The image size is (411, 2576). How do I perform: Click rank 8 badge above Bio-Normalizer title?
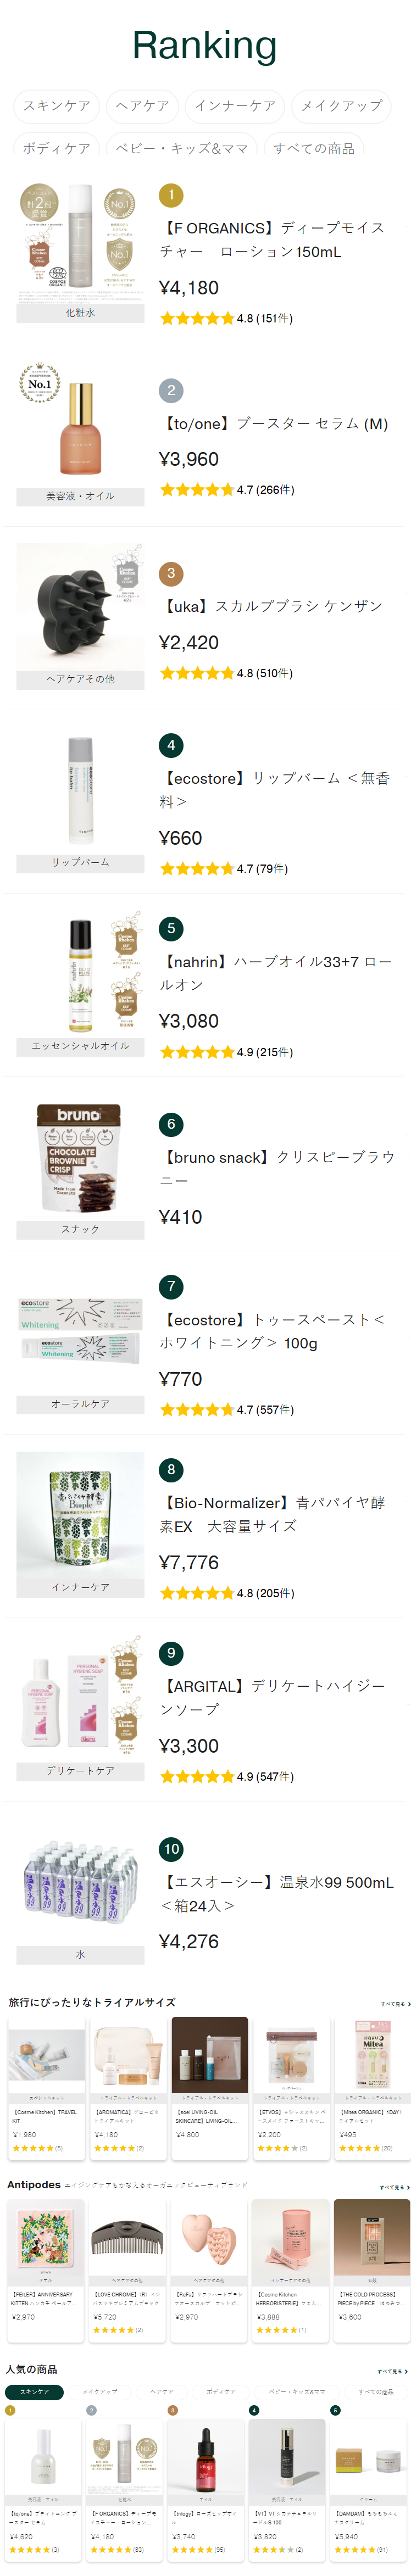[x=171, y=1469]
